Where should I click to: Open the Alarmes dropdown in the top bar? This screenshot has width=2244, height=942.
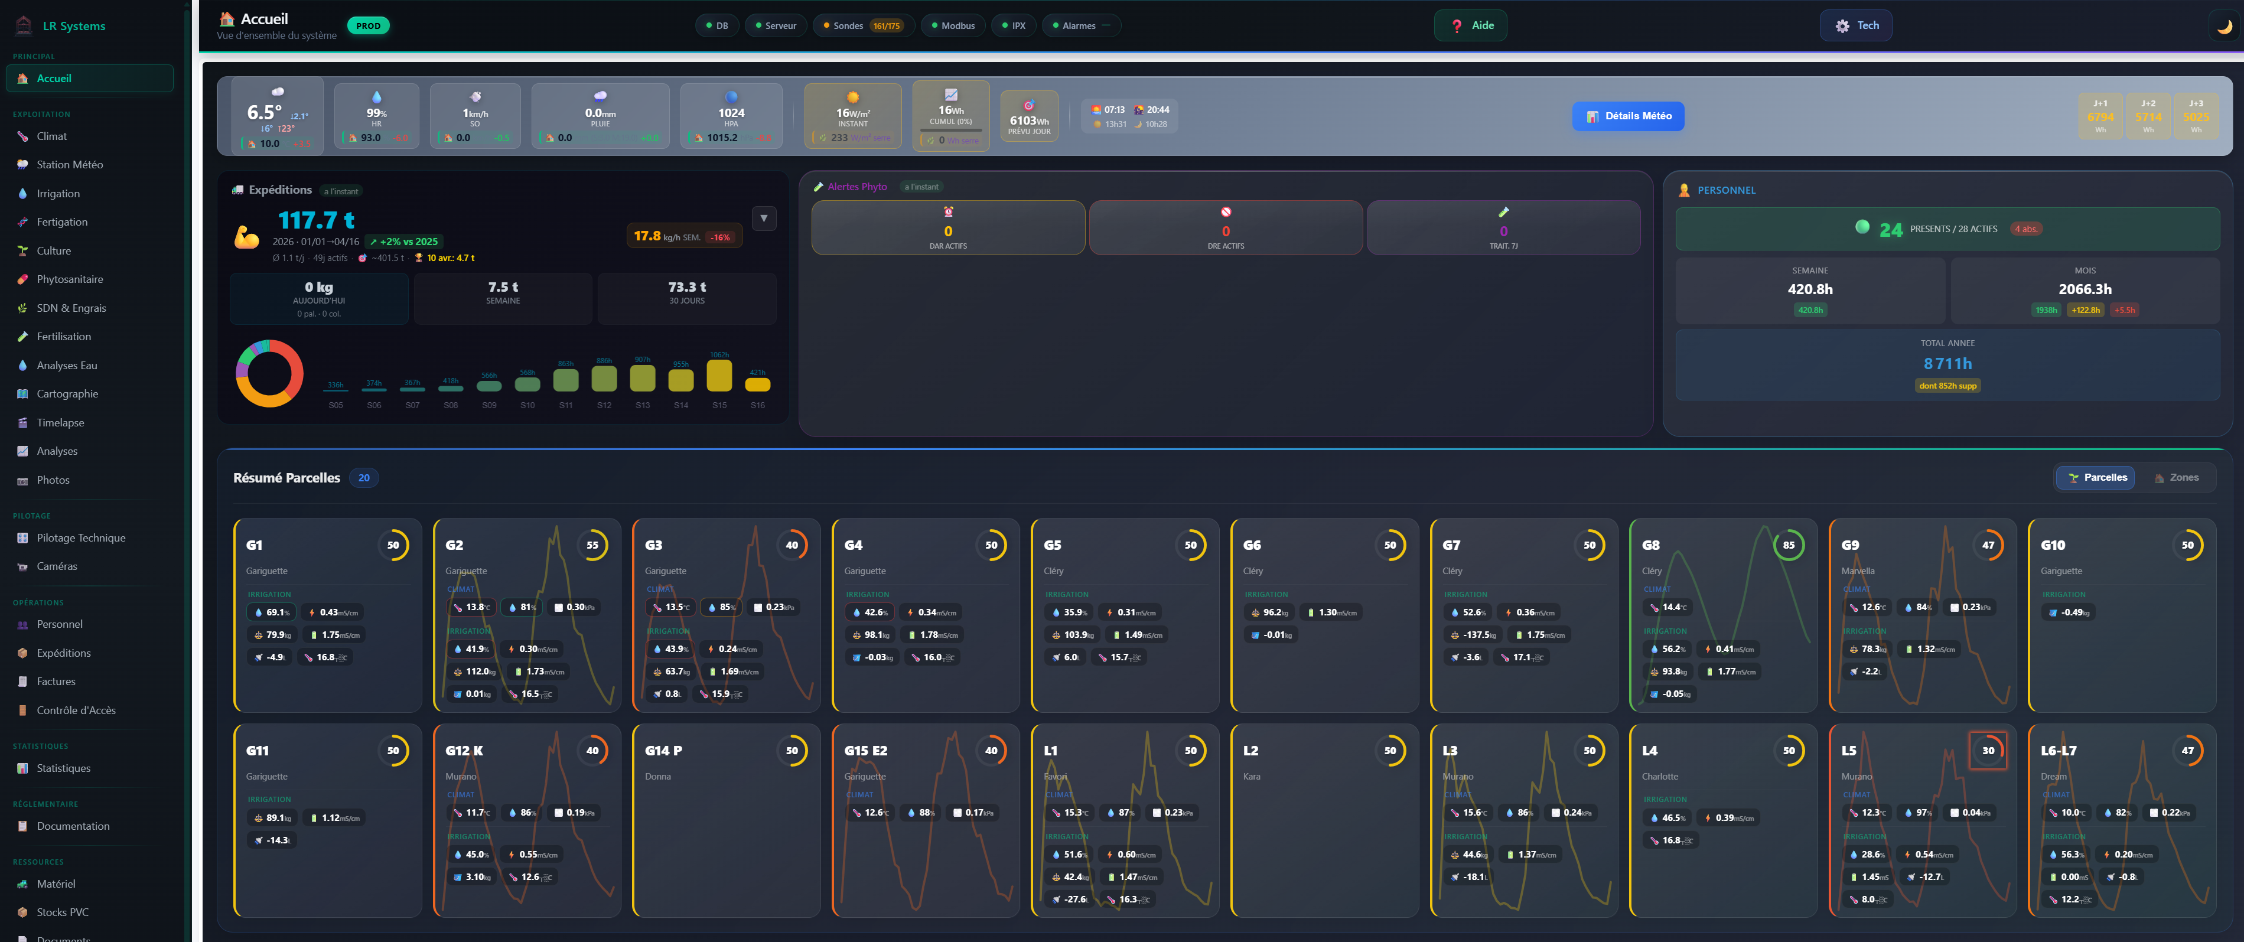tap(1080, 25)
